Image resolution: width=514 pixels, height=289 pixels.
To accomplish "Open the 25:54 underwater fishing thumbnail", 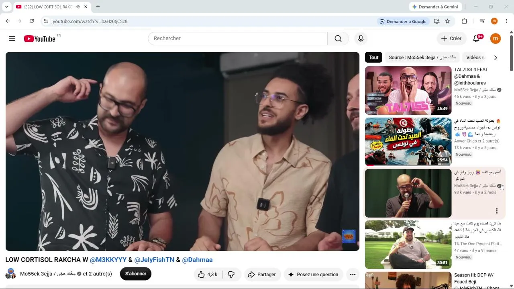I will pos(408,142).
